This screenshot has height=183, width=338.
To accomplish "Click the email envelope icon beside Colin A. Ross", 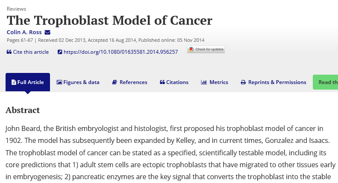I will [47, 32].
